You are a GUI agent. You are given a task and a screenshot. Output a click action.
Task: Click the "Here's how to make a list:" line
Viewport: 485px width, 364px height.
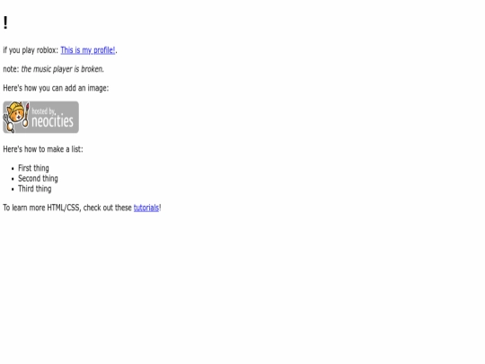click(x=43, y=149)
